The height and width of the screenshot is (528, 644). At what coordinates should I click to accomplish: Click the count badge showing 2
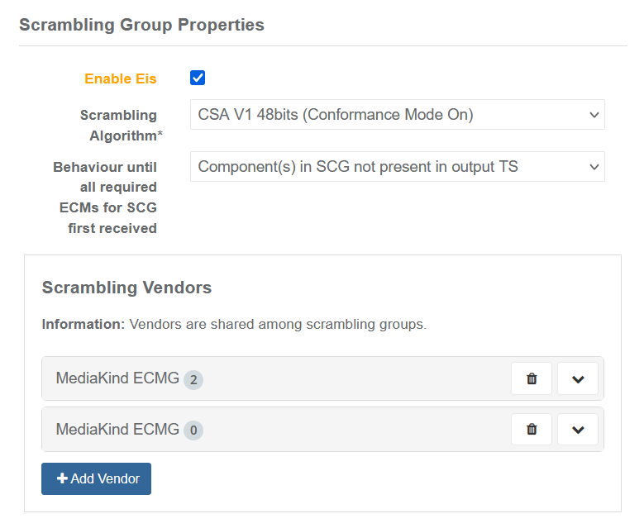coord(193,380)
